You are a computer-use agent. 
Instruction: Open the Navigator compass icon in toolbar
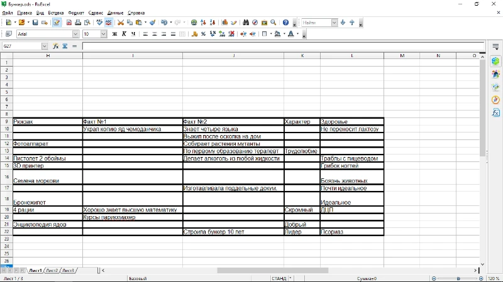[255, 23]
